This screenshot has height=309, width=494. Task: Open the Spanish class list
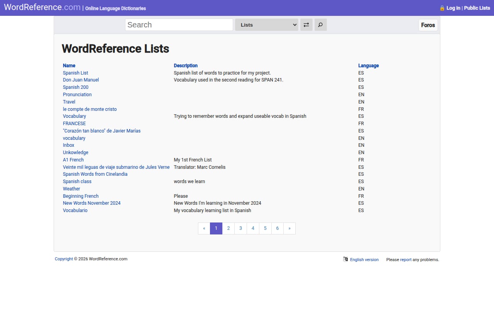click(x=77, y=182)
